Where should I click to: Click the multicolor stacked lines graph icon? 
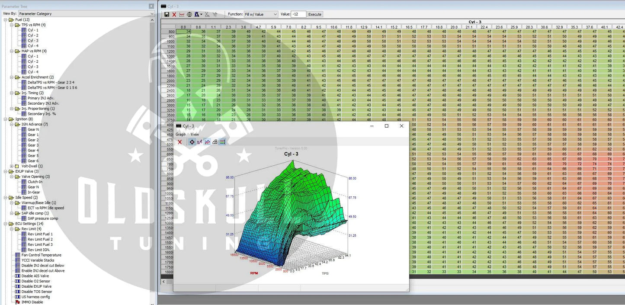pos(222,142)
